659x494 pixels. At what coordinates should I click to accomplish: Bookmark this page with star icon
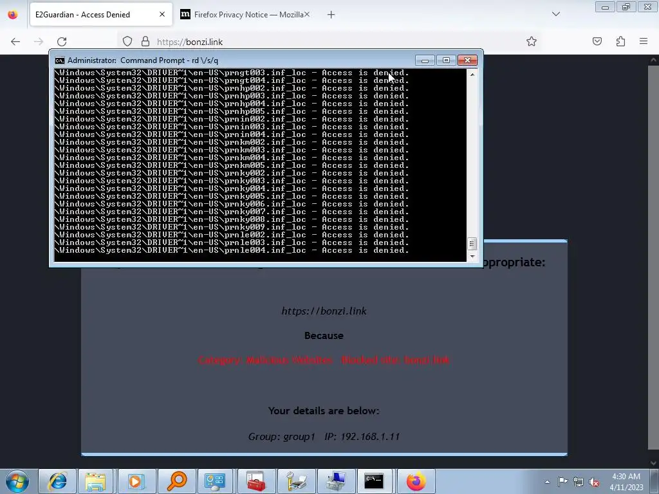[x=531, y=41]
